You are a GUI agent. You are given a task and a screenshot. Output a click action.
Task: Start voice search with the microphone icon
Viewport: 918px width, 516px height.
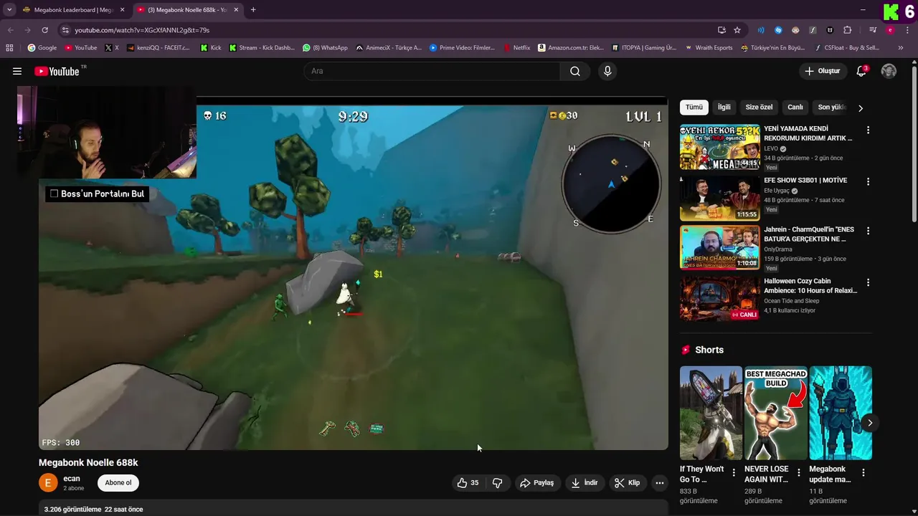click(607, 71)
